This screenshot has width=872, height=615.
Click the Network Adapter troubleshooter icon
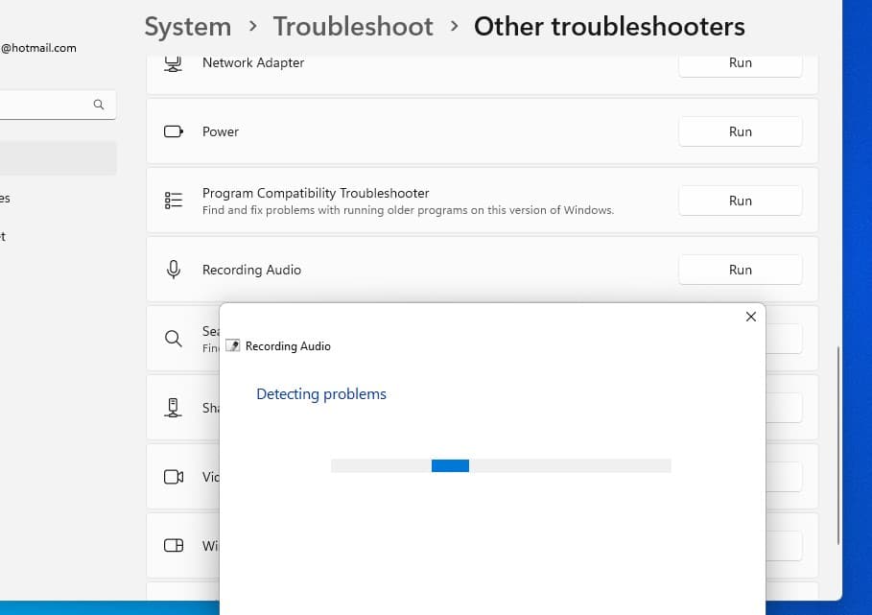pyautogui.click(x=174, y=63)
